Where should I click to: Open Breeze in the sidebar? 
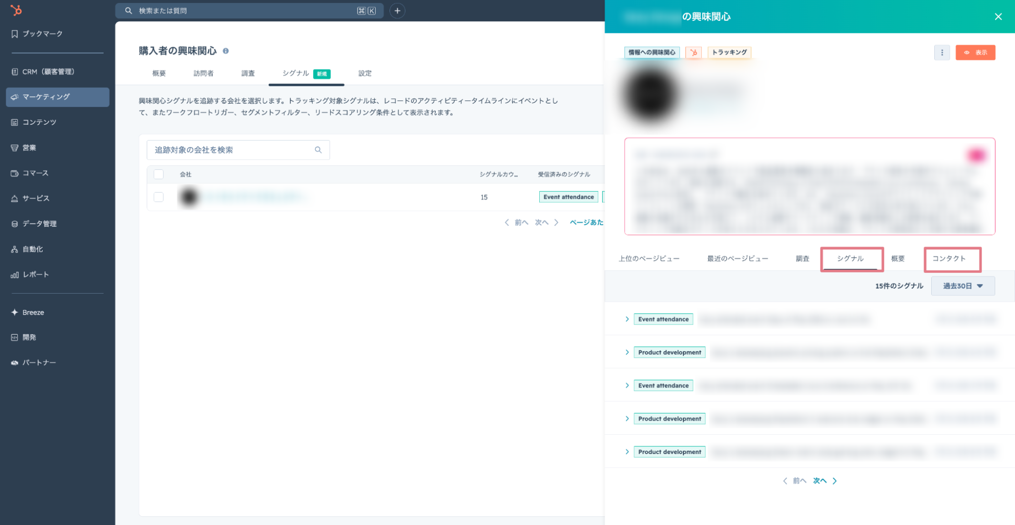(x=27, y=312)
